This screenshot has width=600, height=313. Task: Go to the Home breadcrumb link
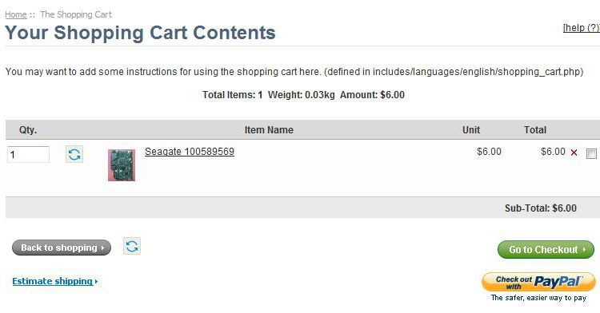(x=16, y=14)
